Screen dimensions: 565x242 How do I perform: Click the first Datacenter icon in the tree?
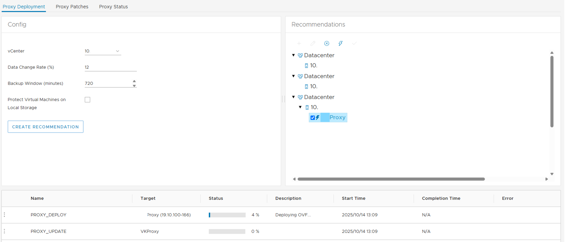point(300,56)
